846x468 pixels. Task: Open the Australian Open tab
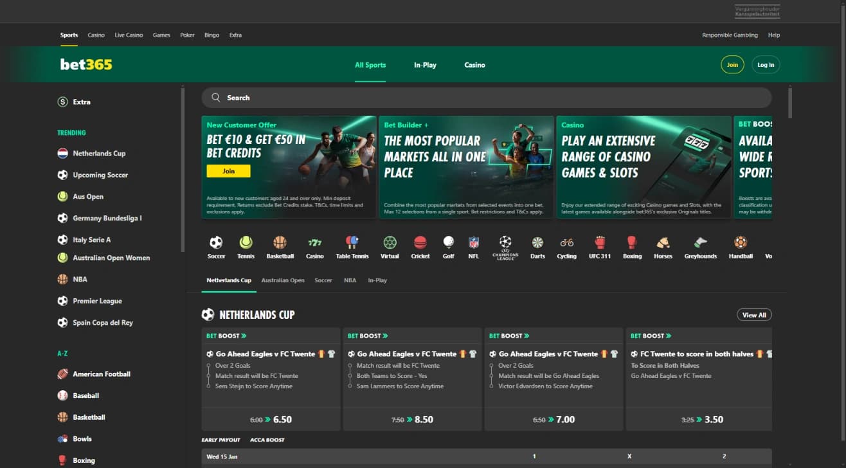[283, 280]
